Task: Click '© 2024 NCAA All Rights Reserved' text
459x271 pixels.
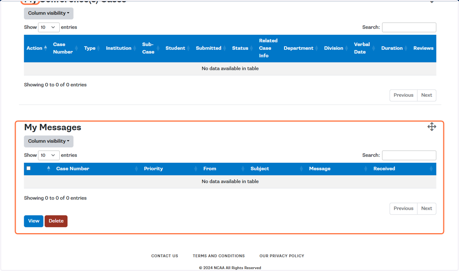Action: pos(230,268)
